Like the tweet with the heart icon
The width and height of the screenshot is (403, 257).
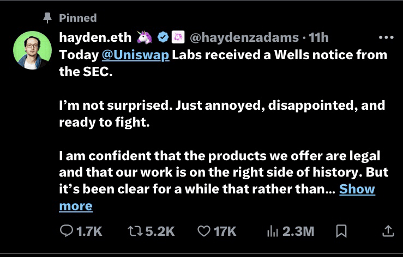[x=204, y=231]
